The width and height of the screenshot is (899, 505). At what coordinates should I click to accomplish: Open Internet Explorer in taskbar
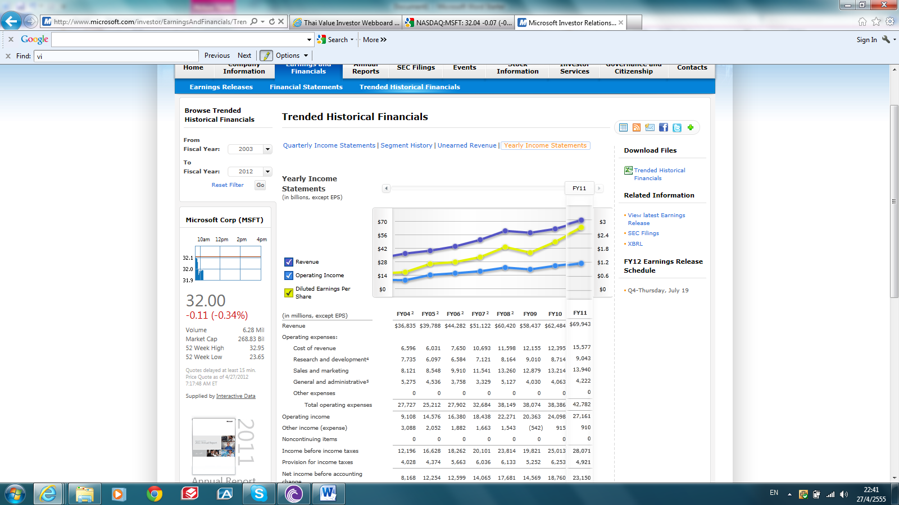[x=48, y=494]
